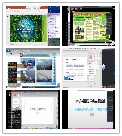This screenshot has height=136, width=122.
Task: Choose the first entry in the open dropdown list
Action: (x=91, y=67)
